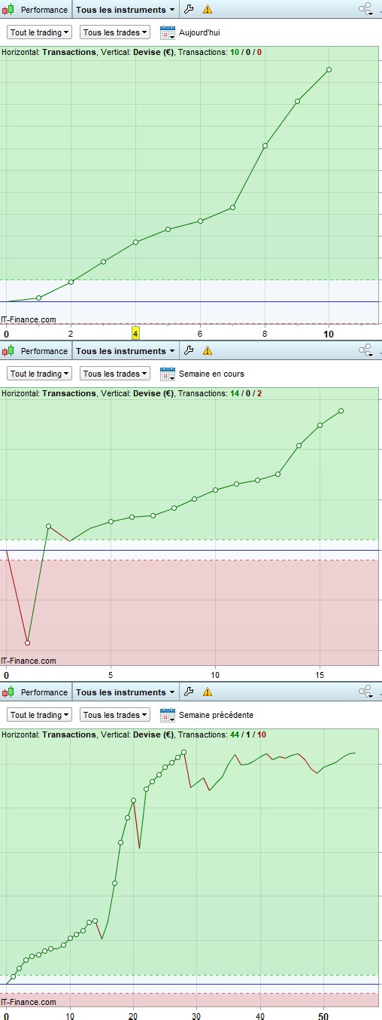
Task: Click the peak point near transaction 28 in the Semaine précédente chart
Action: (183, 752)
